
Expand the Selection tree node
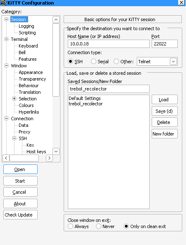(14, 99)
